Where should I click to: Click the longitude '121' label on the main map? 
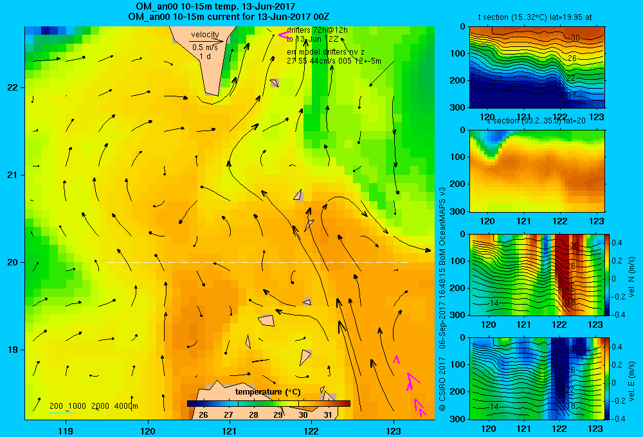pos(230,431)
